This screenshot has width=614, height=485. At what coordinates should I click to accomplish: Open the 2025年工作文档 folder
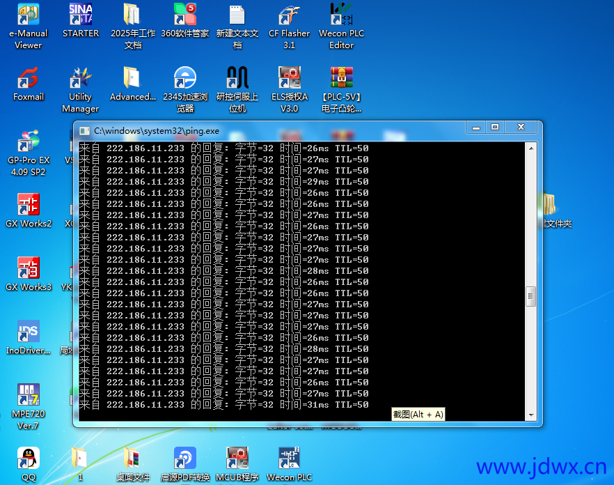pos(133,26)
